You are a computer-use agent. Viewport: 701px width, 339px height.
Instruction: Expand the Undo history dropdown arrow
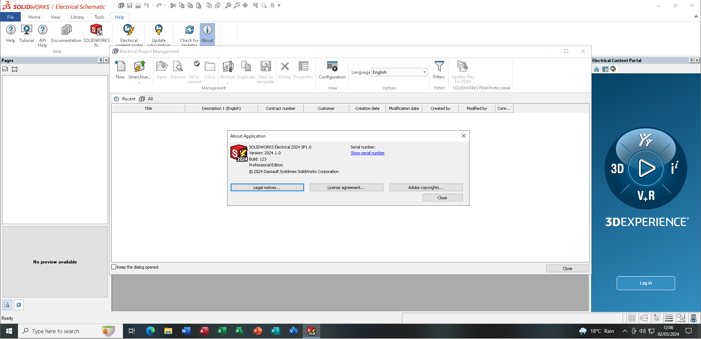153,5
